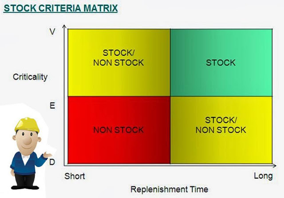This screenshot has width=284, height=198.
Task: Click the horizontal axis arrowhead
Action: click(x=274, y=165)
